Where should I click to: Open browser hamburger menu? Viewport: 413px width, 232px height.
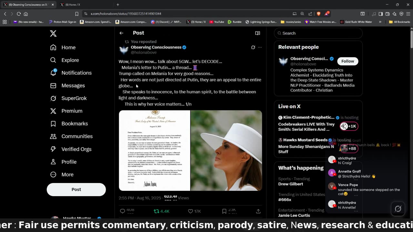click(x=408, y=14)
